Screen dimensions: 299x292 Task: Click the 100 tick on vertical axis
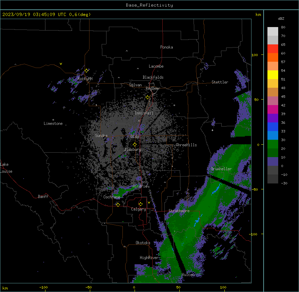pyautogui.click(x=255, y=55)
